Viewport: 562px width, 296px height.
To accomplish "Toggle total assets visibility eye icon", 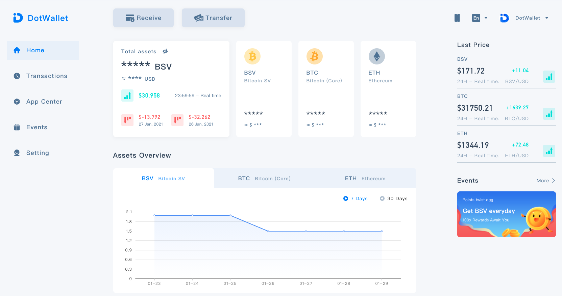I will [x=165, y=51].
